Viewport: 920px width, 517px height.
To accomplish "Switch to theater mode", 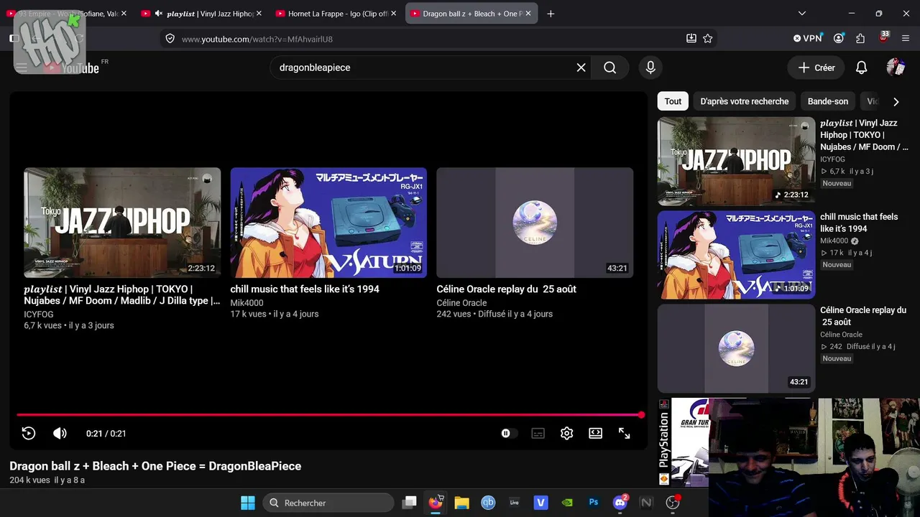I will tap(595, 433).
